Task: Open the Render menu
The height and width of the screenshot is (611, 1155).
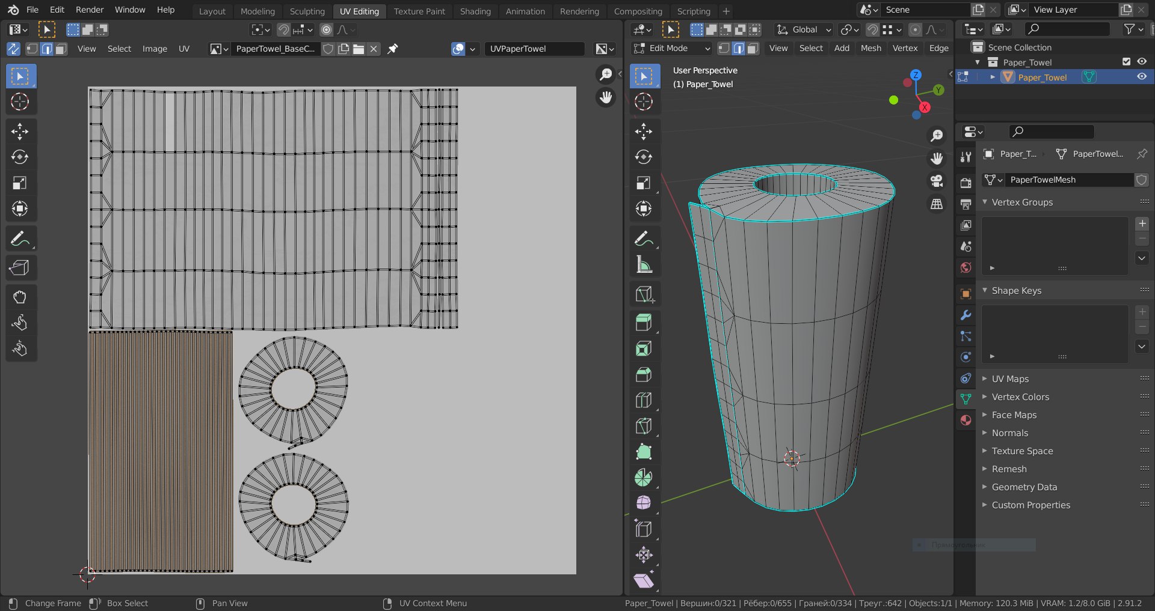Action: [90, 10]
